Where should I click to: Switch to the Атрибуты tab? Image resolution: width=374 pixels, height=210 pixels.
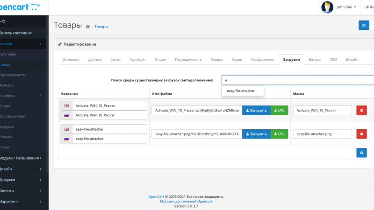pyautogui.click(x=137, y=60)
